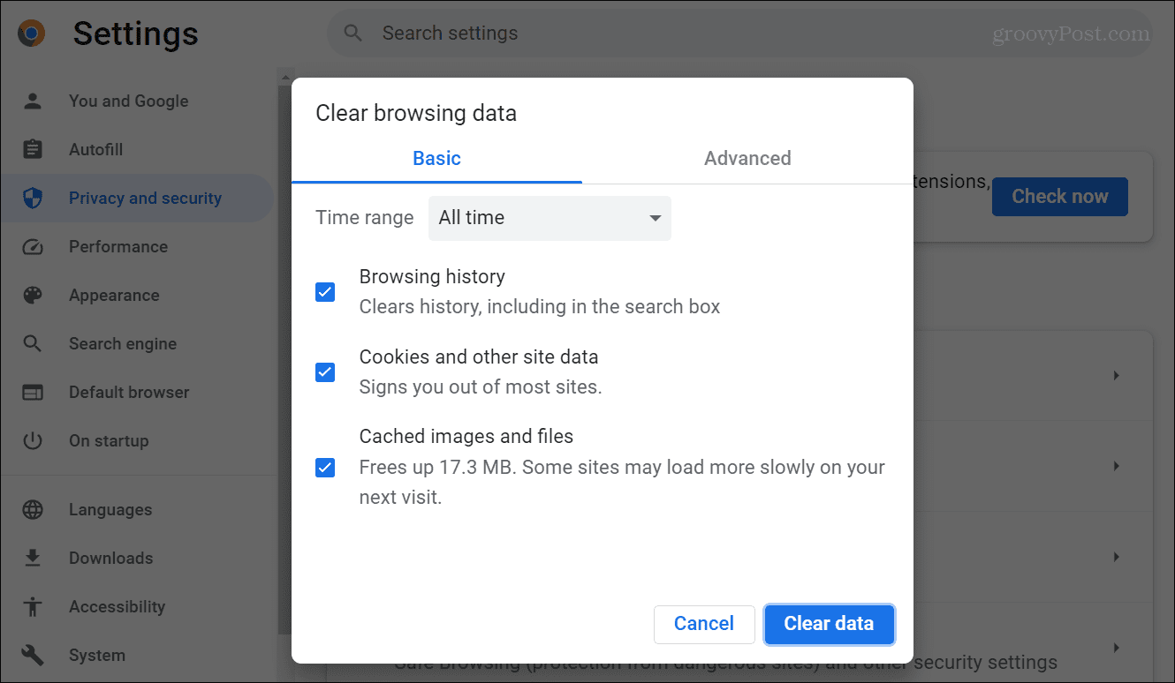The image size is (1175, 683).
Task: Click the Privacy and security shield icon
Action: [x=33, y=198]
